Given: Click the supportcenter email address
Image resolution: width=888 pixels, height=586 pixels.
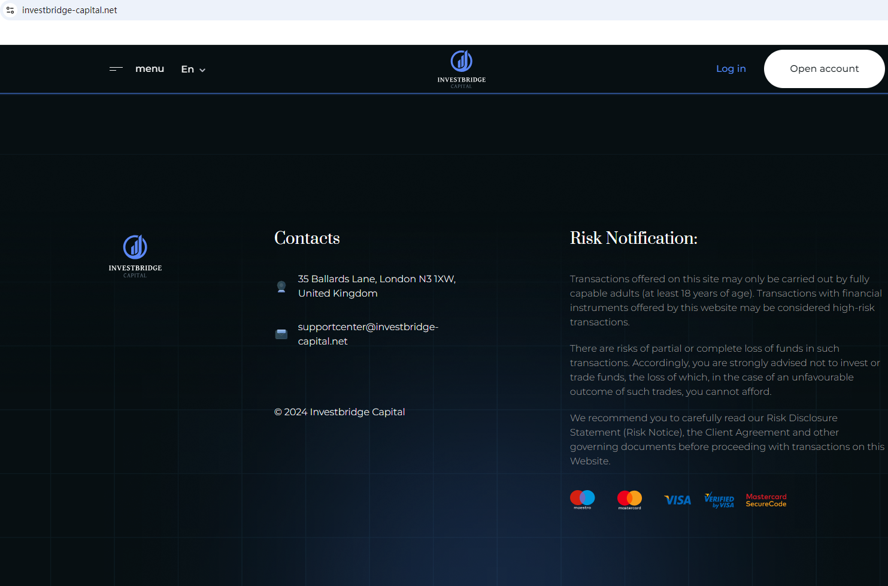Looking at the screenshot, I should [368, 334].
